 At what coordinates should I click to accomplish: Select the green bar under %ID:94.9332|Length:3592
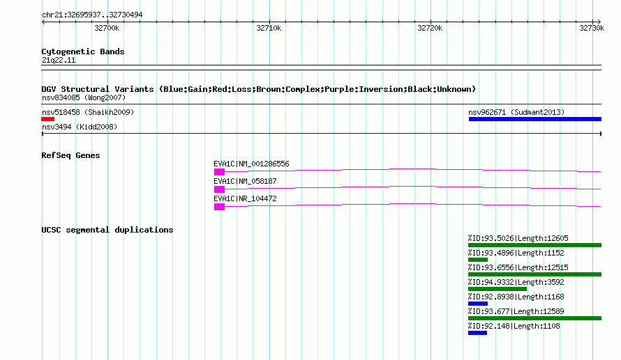pos(497,289)
